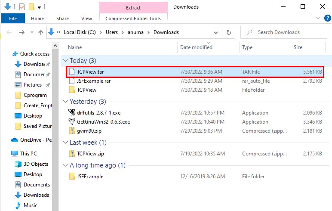Go forward with the Forward arrow

(22, 32)
